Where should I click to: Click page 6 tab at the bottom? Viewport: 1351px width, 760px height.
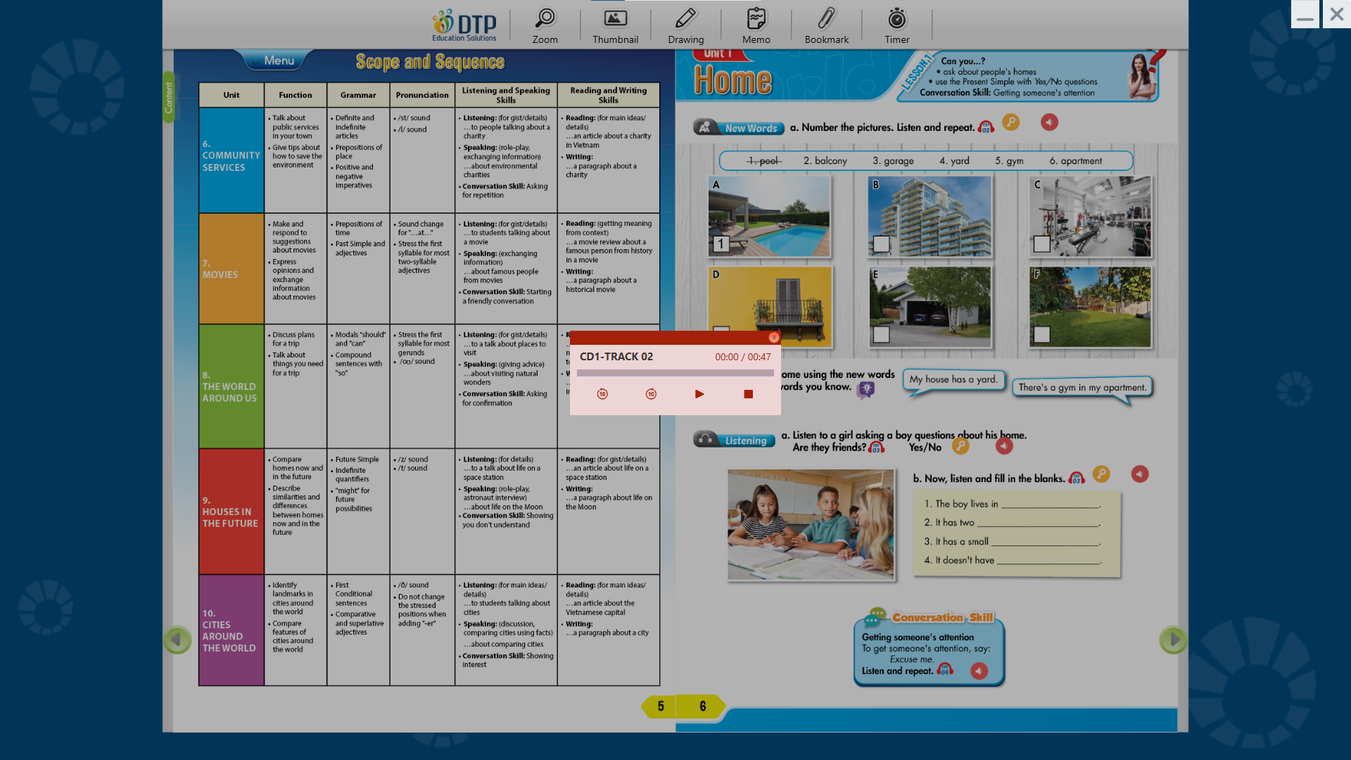[702, 707]
